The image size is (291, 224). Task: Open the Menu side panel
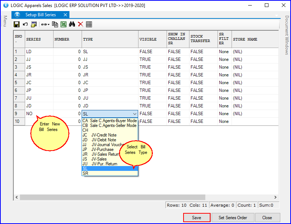(5, 21)
